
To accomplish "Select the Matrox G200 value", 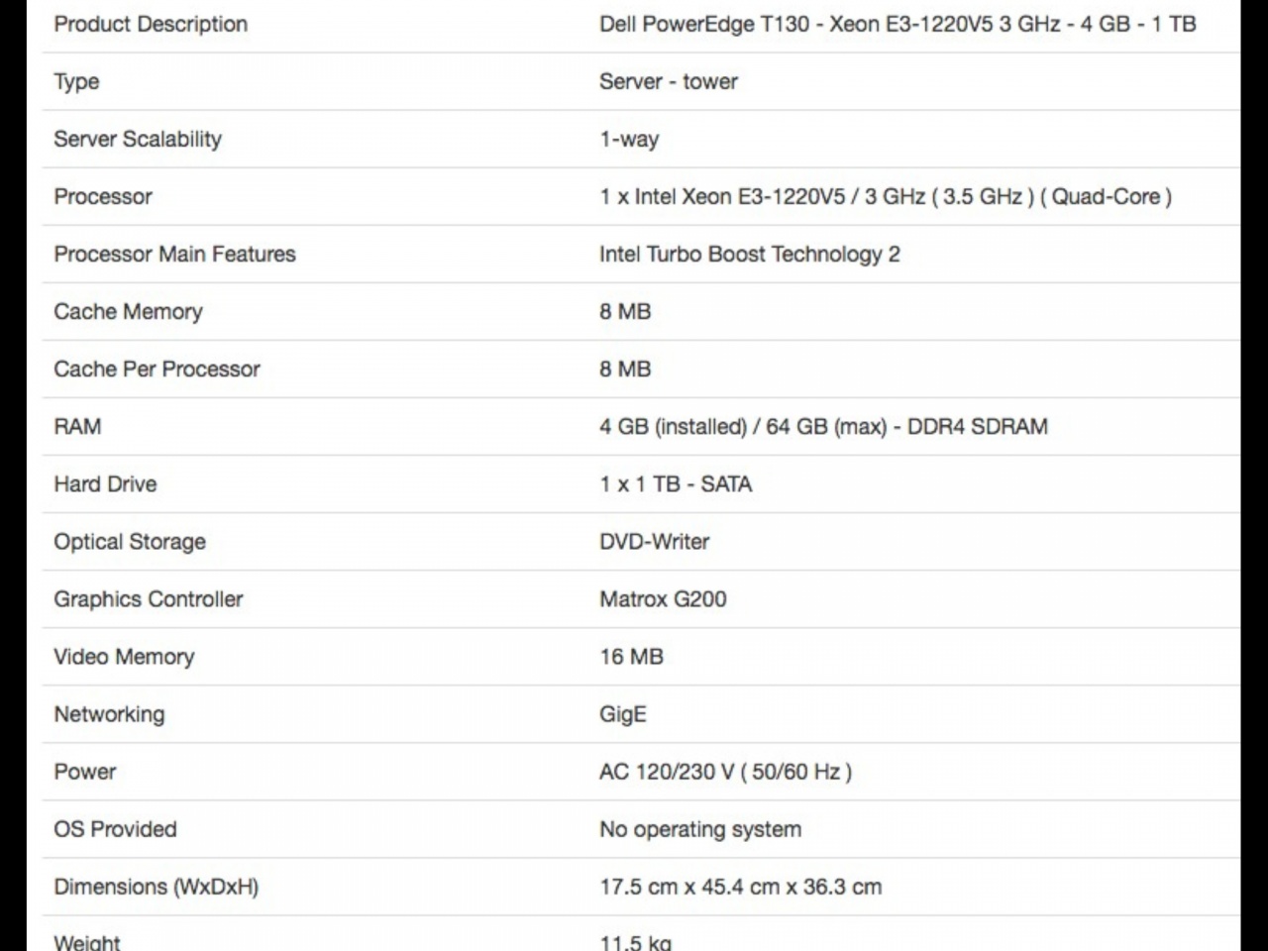I will [662, 598].
